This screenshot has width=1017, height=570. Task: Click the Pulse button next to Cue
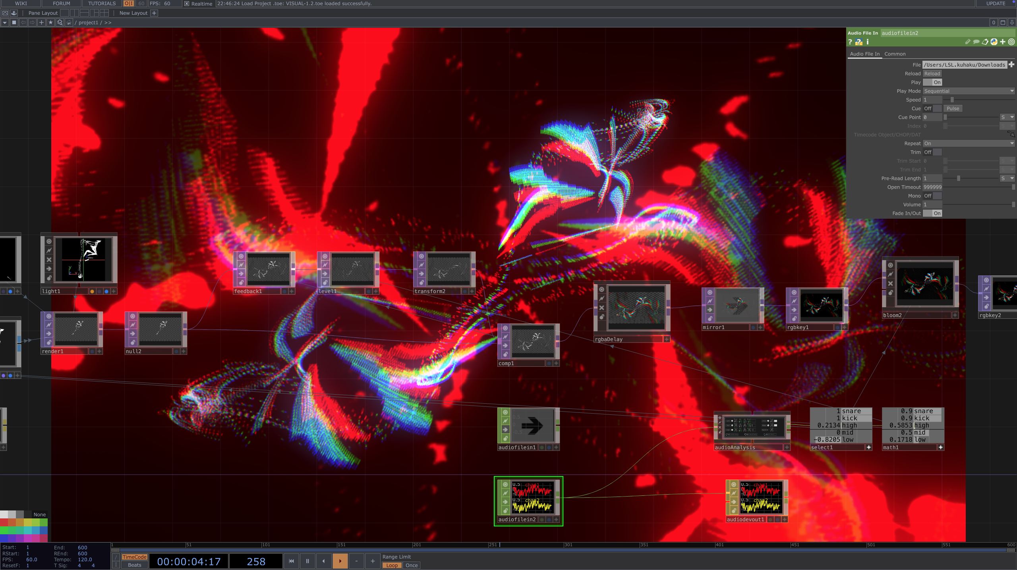pos(953,108)
